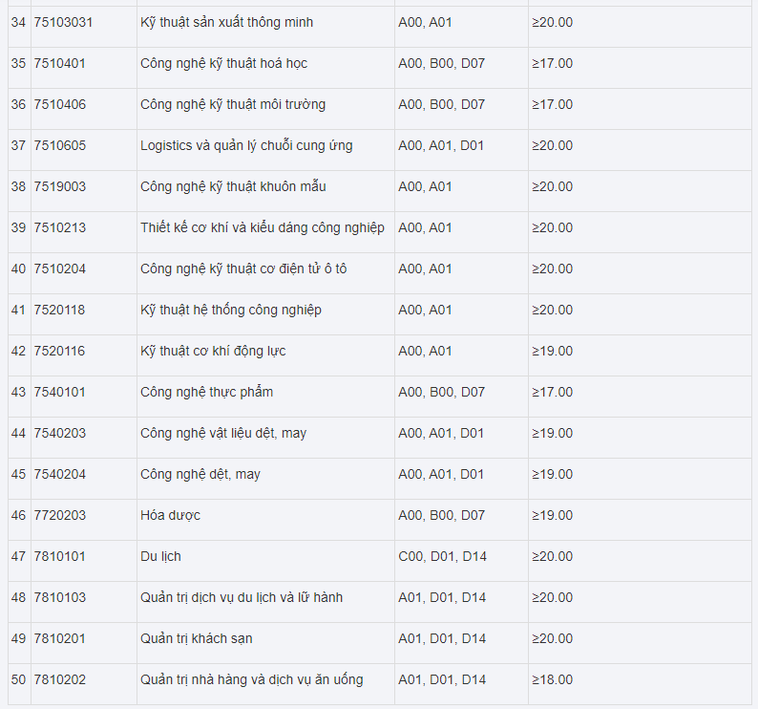Select 'Thiết kế cơ khí và kiểu dáng công nghiệp'

[x=263, y=227]
